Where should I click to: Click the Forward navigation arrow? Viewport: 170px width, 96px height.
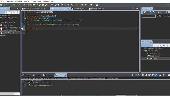[91, 5]
